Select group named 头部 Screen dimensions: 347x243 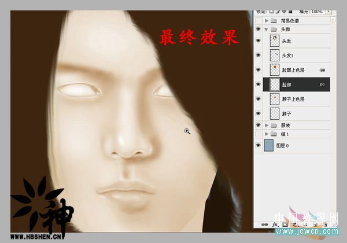(x=286, y=29)
